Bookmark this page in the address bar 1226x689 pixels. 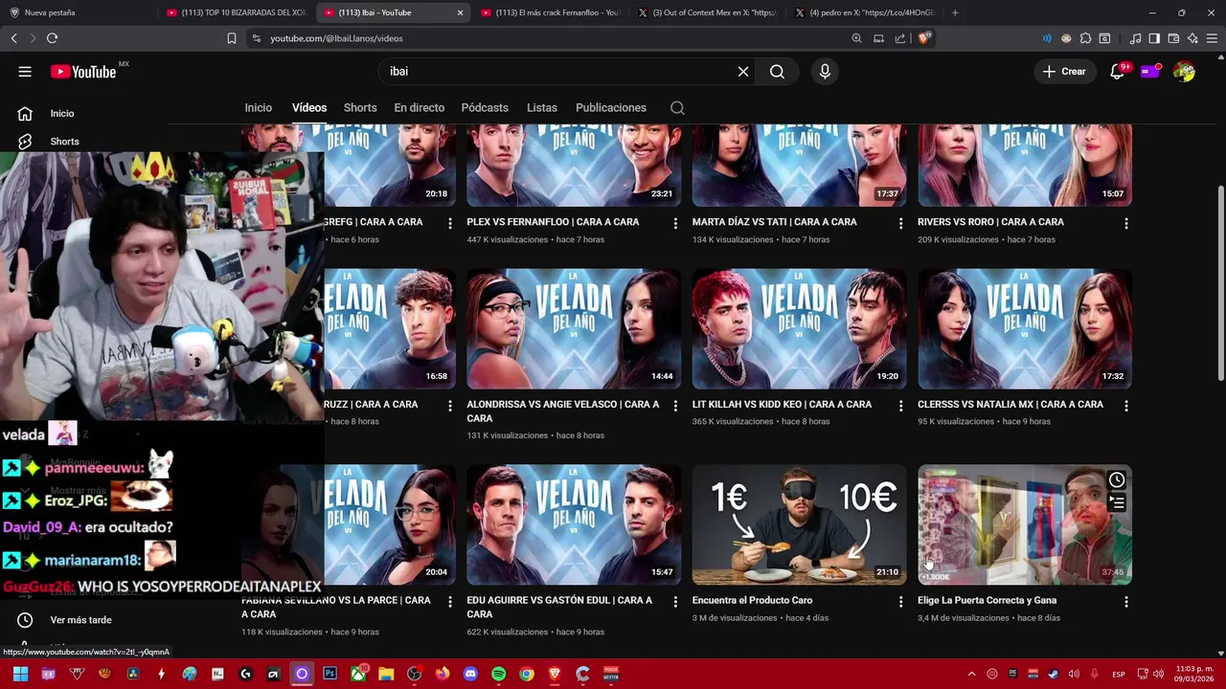click(232, 38)
